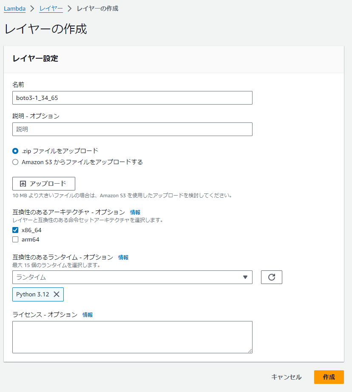This screenshot has width=352, height=392.
Task: Click the 名前 field showing boto3-1_34_65
Action: pyautogui.click(x=132, y=97)
